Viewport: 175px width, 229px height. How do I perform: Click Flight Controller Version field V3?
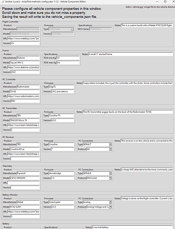coord(25,44)
